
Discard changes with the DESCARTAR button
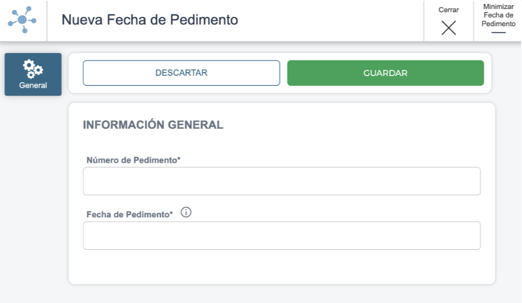coord(181,73)
